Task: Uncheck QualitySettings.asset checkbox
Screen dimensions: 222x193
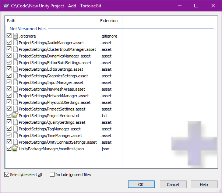Action: 9,122
